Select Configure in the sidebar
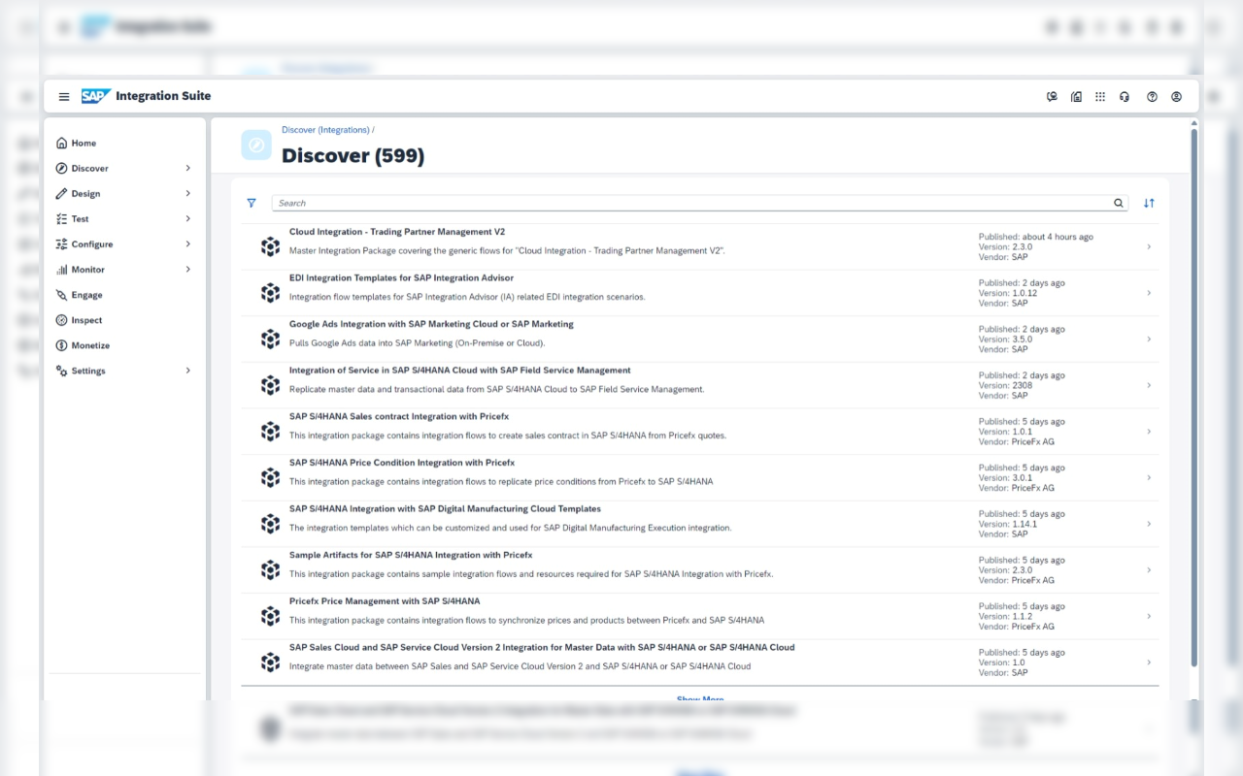 click(x=92, y=244)
